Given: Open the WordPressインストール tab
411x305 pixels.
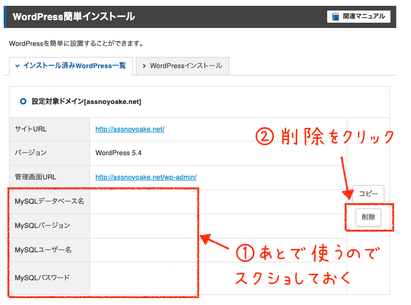Looking at the screenshot, I should click(182, 66).
